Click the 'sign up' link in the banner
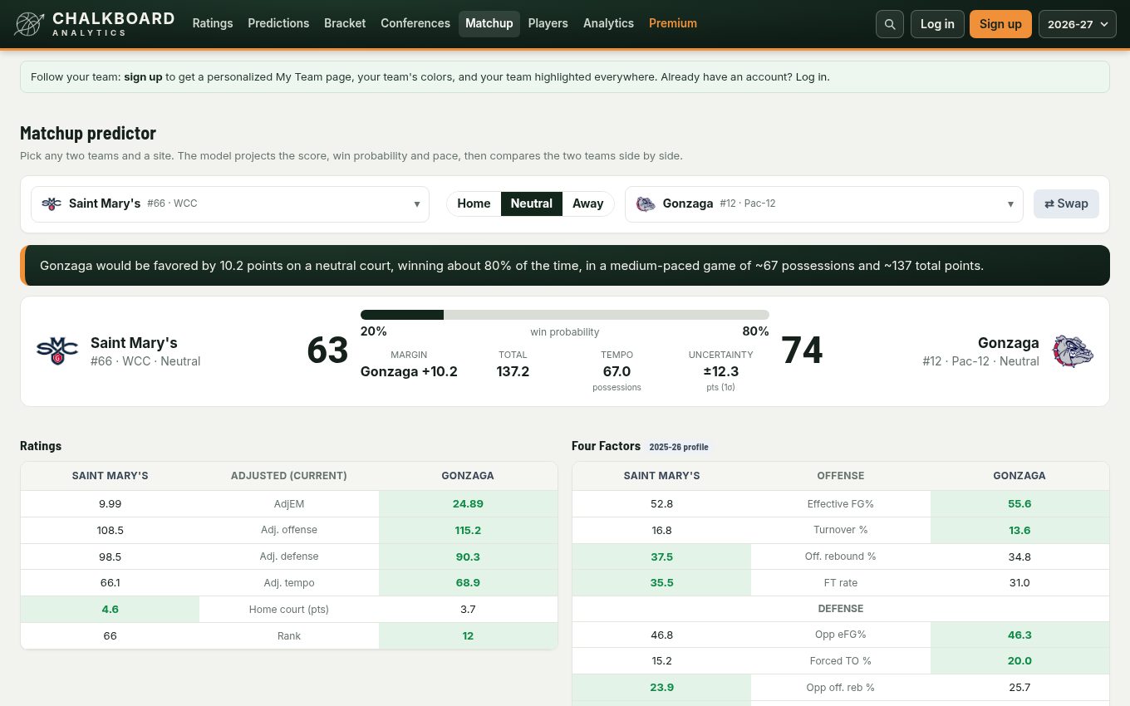This screenshot has width=1130, height=706. pyautogui.click(x=143, y=76)
